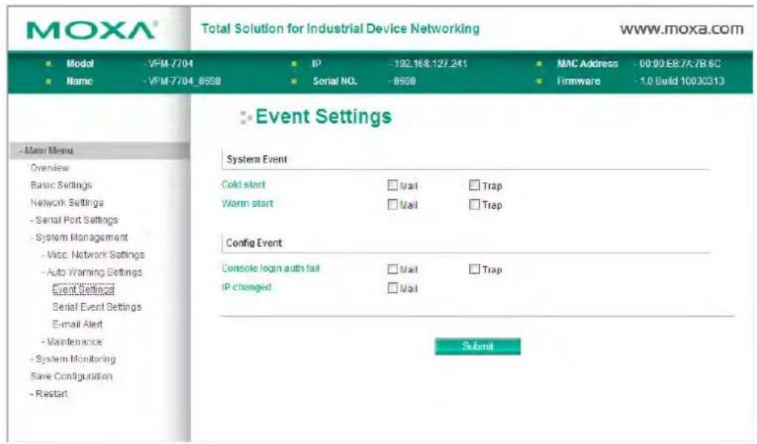The width and height of the screenshot is (757, 444).
Task: Collapse the Main Menu header
Action: tap(99, 151)
